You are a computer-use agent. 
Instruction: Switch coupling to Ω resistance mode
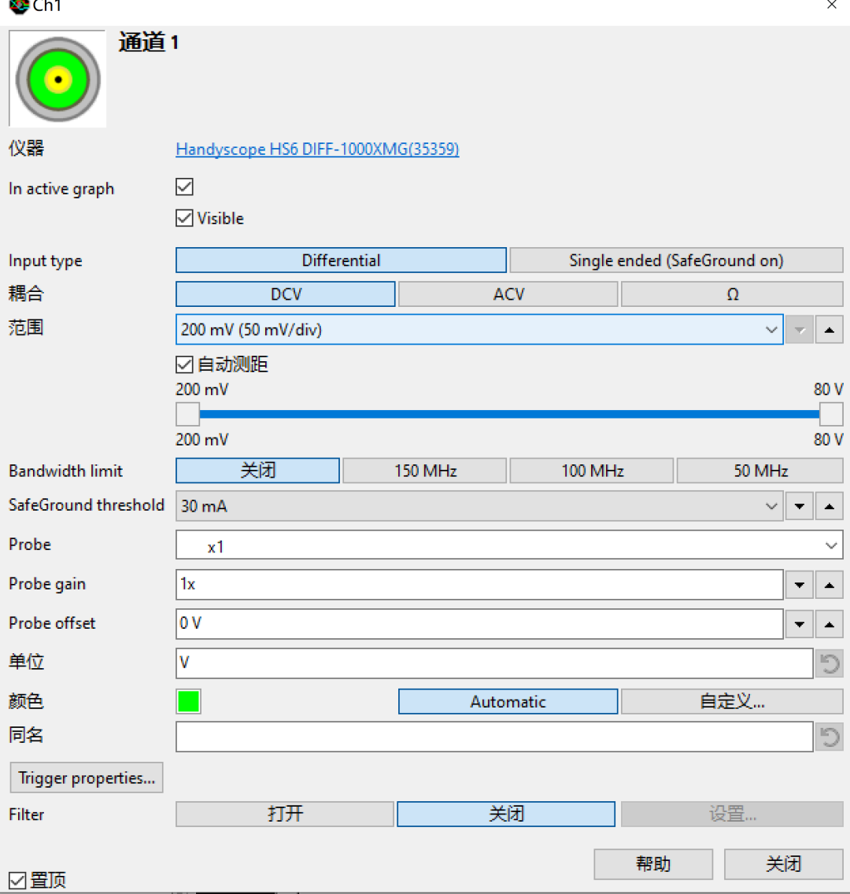click(x=732, y=294)
